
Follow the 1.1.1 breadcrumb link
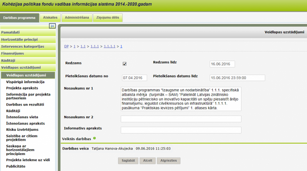[94, 46]
